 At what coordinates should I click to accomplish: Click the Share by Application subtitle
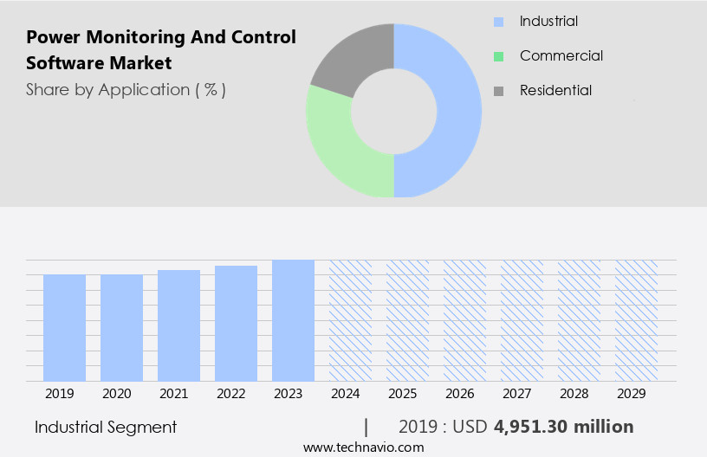click(126, 89)
